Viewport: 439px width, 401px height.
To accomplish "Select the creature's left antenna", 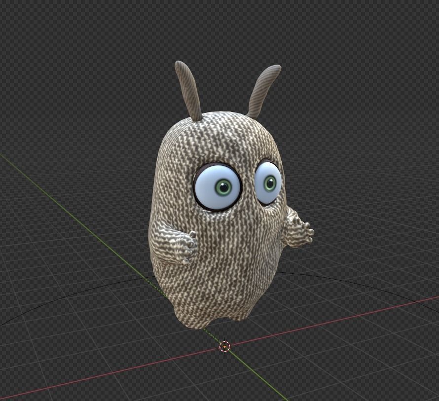I will click(x=188, y=90).
